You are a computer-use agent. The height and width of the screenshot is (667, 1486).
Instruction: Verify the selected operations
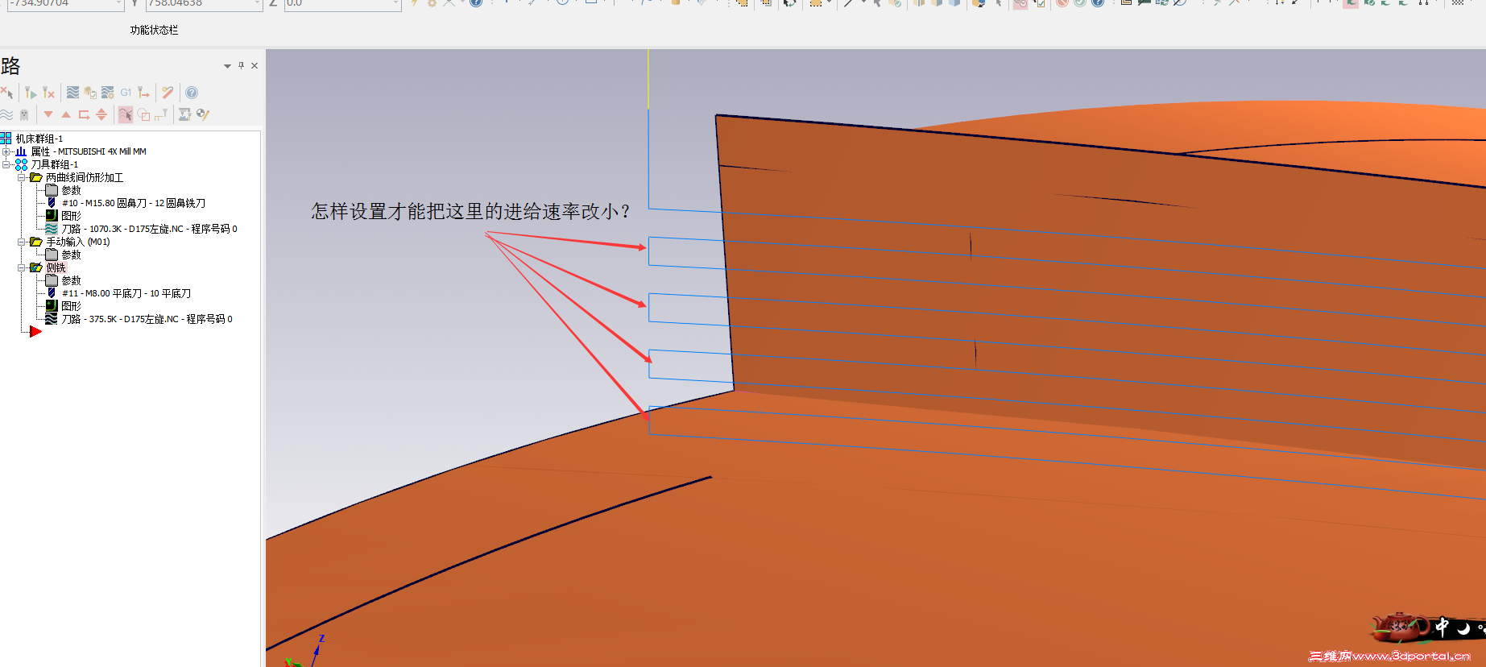(90, 93)
